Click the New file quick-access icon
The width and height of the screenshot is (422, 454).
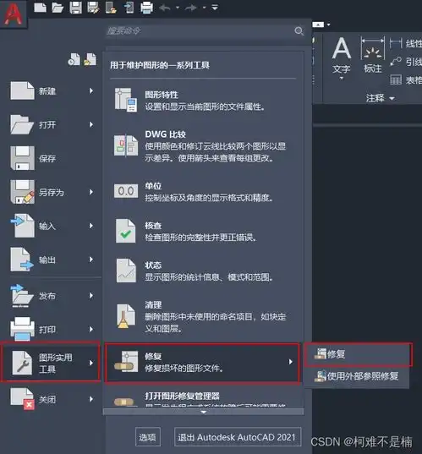pyautogui.click(x=40, y=8)
